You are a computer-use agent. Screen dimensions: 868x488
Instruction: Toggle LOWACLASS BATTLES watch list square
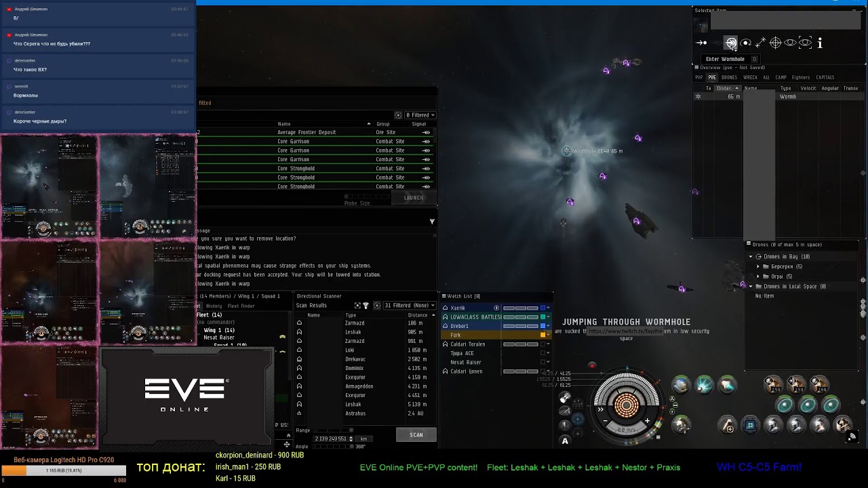pos(543,317)
